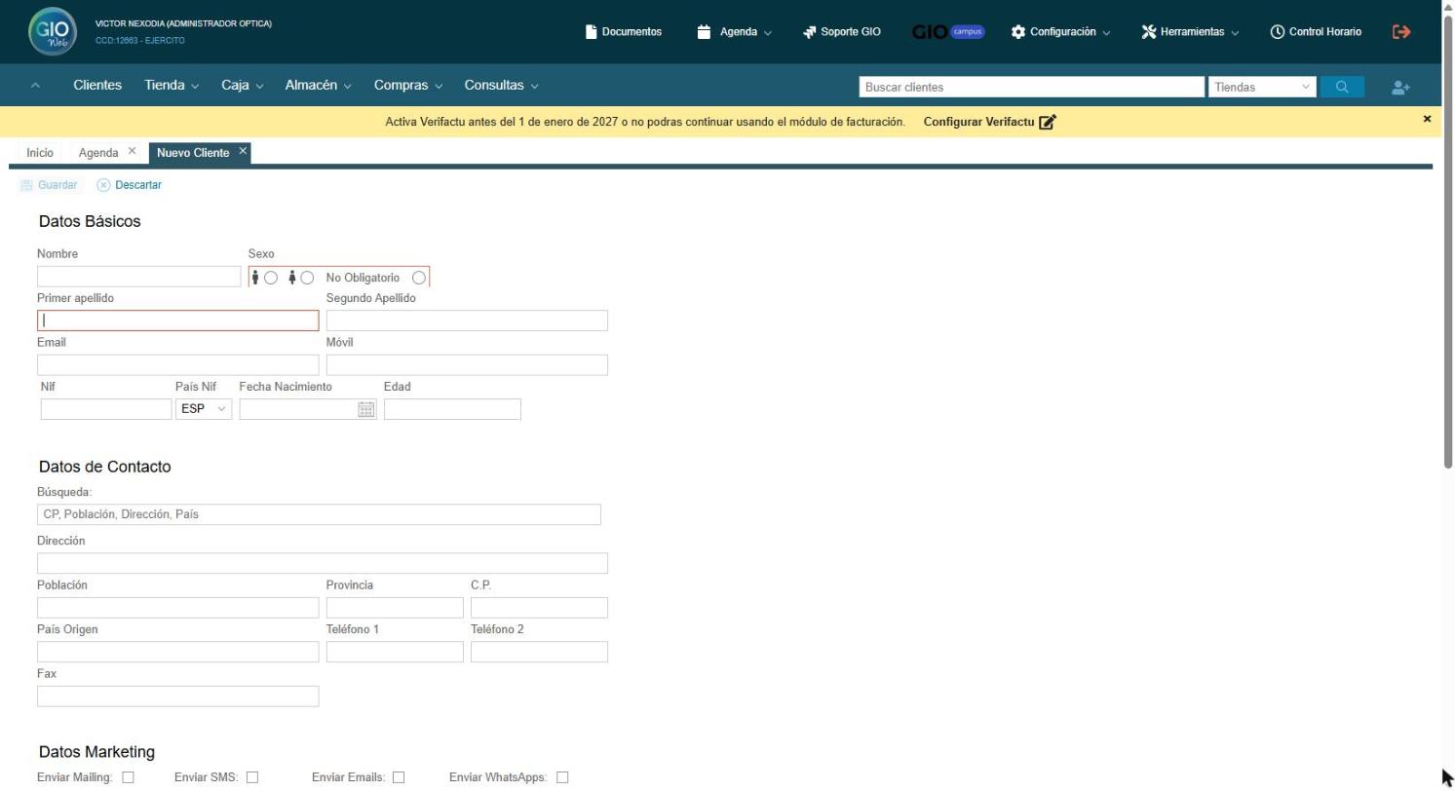The image size is (1455, 791).
Task: Click the add new client icon
Action: click(x=1400, y=88)
